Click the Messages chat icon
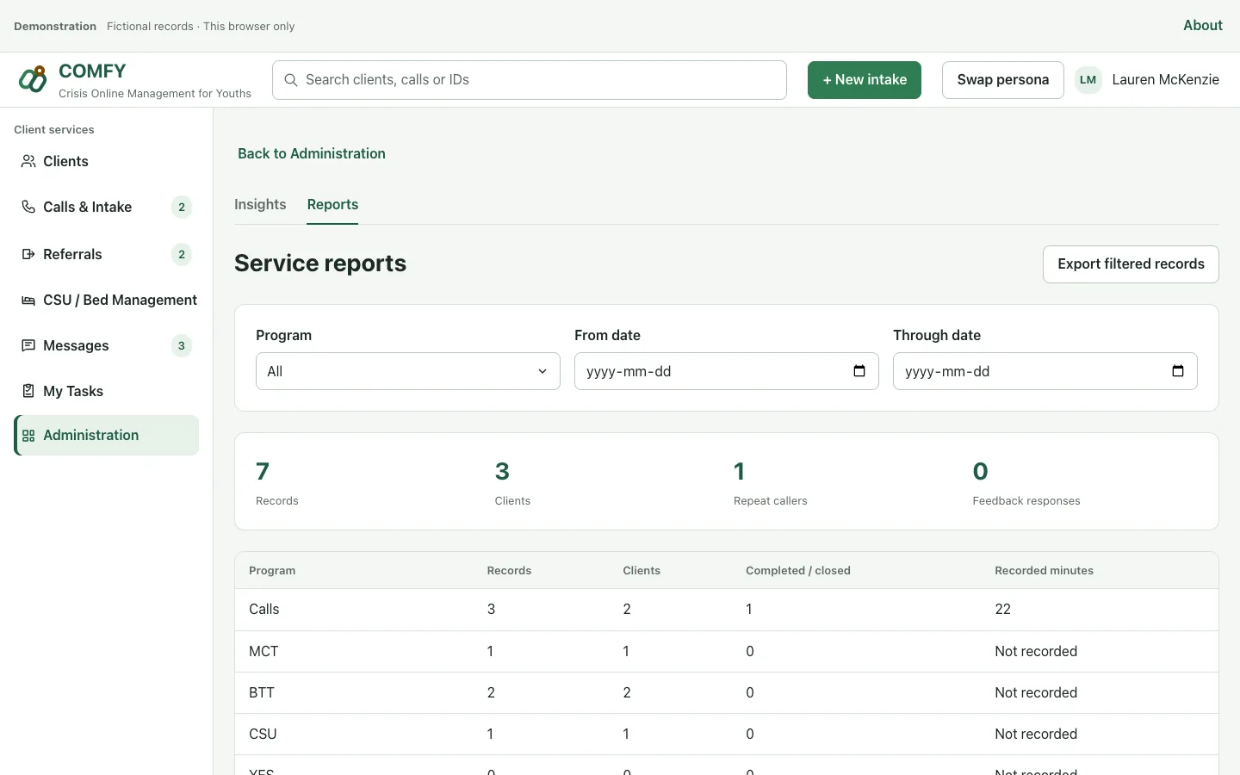This screenshot has width=1240, height=775. pyautogui.click(x=28, y=345)
